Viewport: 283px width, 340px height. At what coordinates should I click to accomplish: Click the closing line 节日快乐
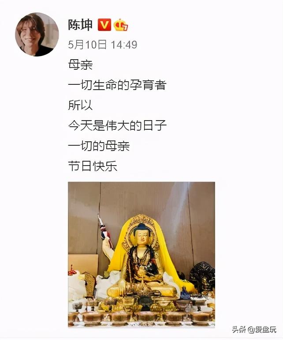[93, 166]
